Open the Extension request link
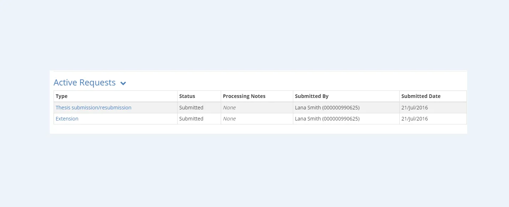The width and height of the screenshot is (509, 207). click(67, 119)
